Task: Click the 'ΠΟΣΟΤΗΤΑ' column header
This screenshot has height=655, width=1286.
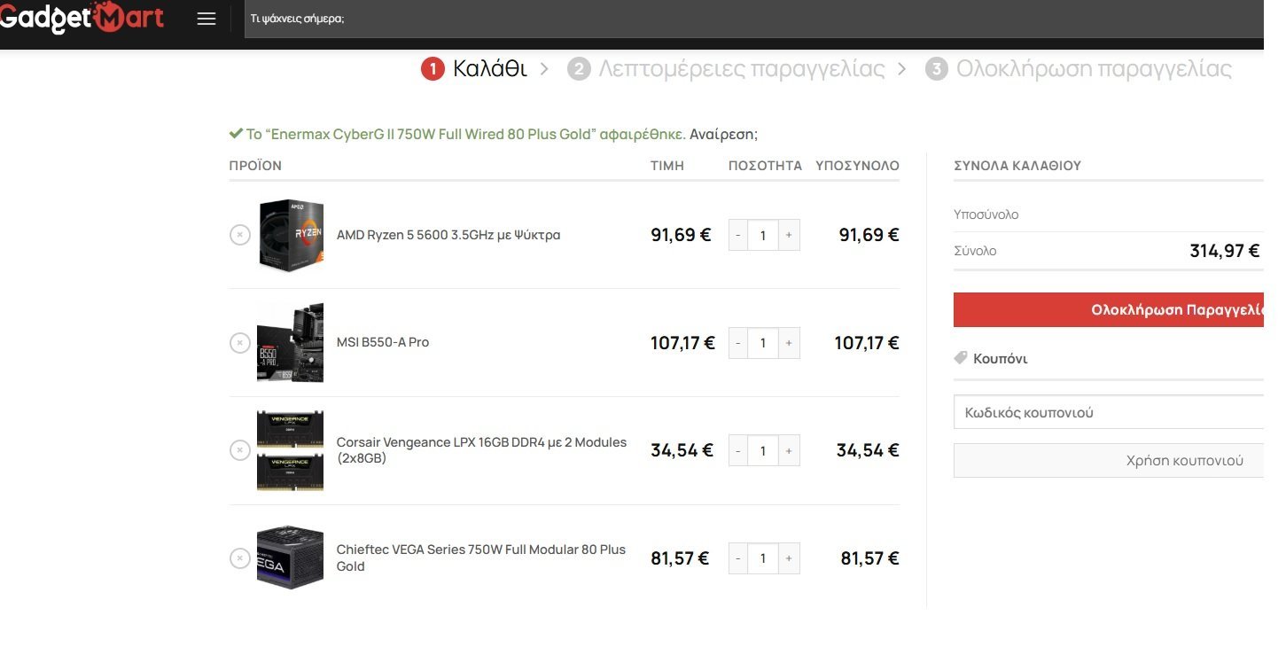Action: tap(765, 166)
